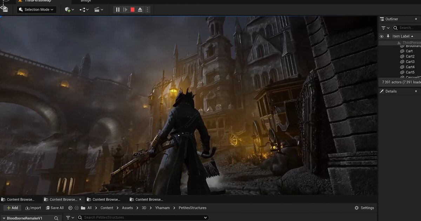Viewport: 421px width, 221px height.
Task: Select the ThirdPersonMap world row in Outliner
Action: [400, 42]
